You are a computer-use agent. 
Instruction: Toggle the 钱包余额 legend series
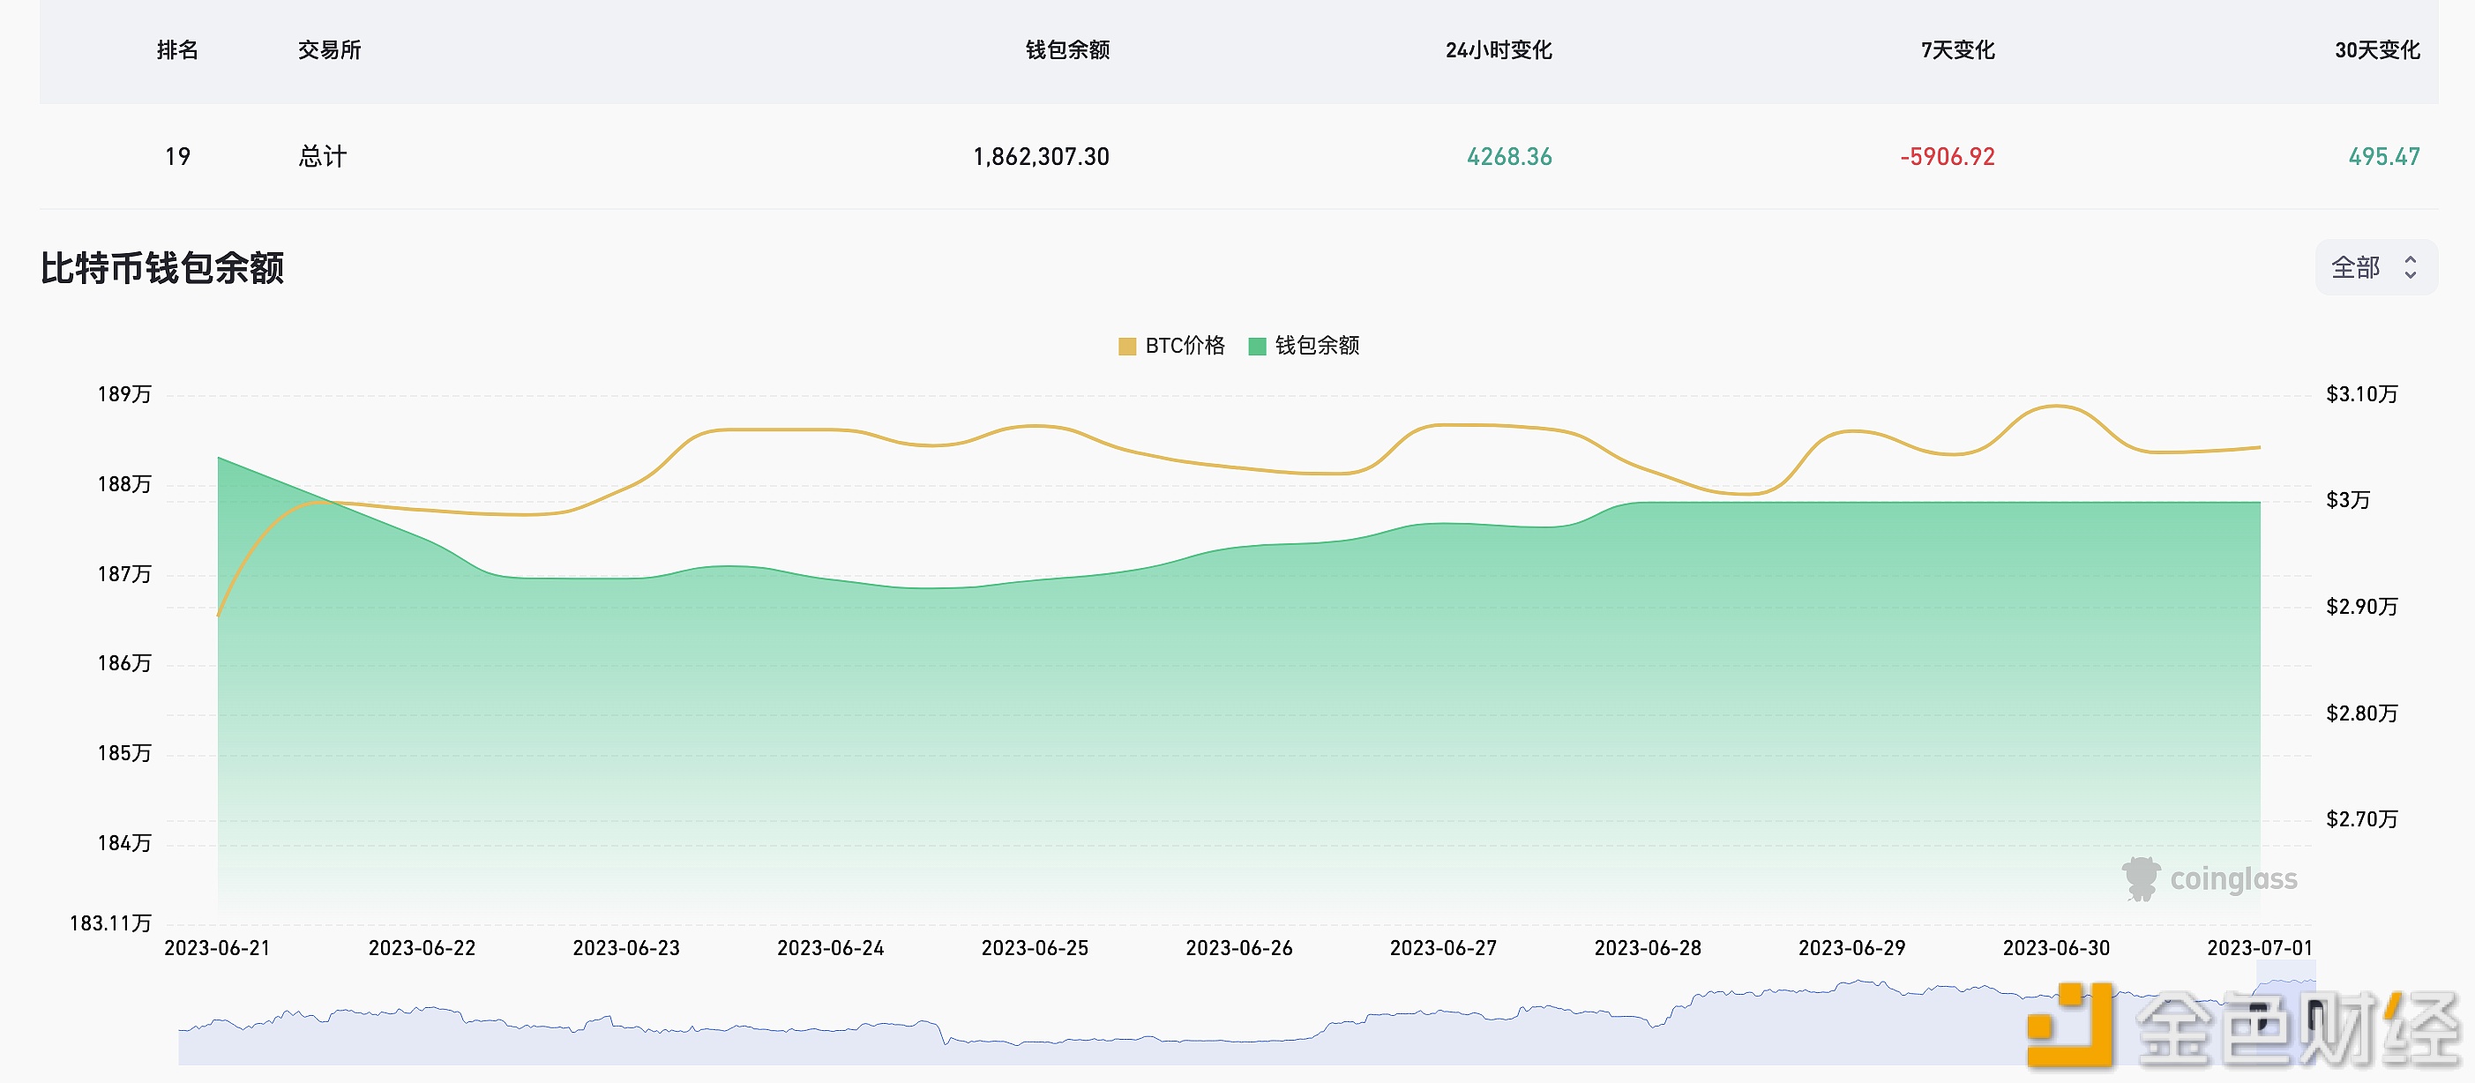(1304, 346)
